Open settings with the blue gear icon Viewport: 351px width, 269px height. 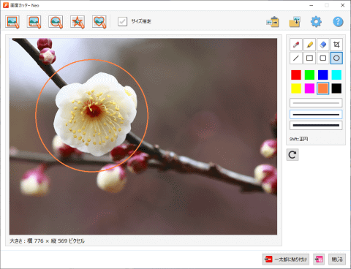(x=316, y=22)
